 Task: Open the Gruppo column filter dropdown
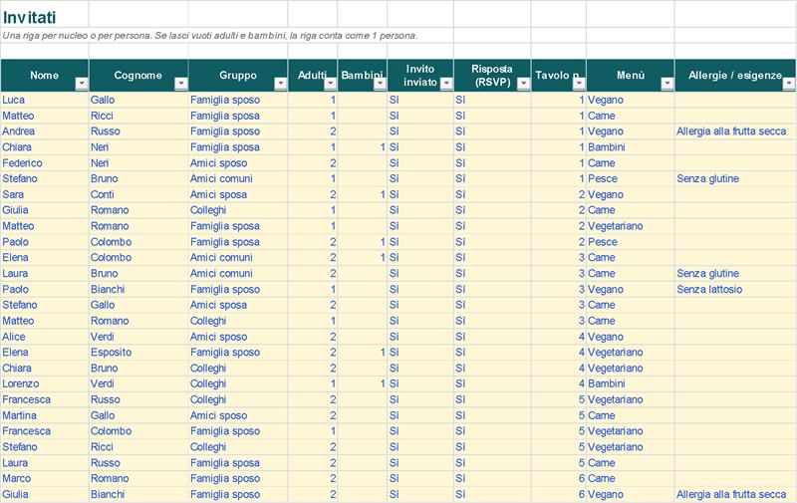click(x=281, y=84)
